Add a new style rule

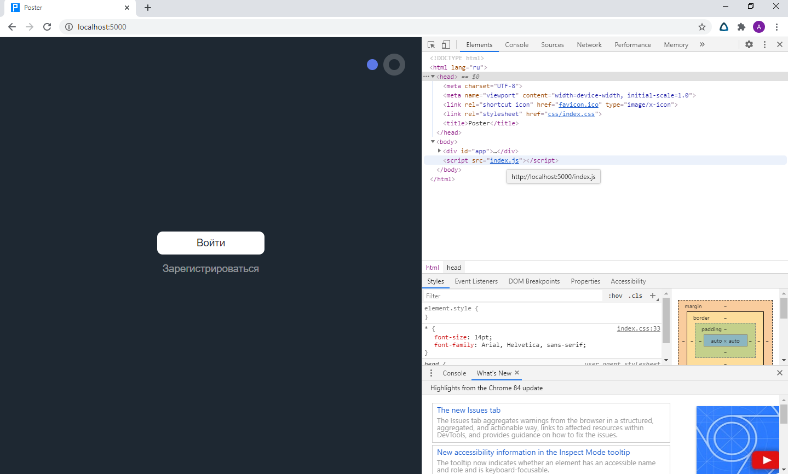(653, 296)
